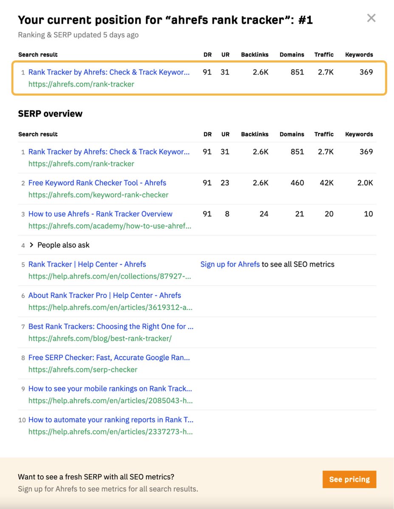Open Rank Tracker Help Center result
The image size is (394, 509).
point(87,264)
